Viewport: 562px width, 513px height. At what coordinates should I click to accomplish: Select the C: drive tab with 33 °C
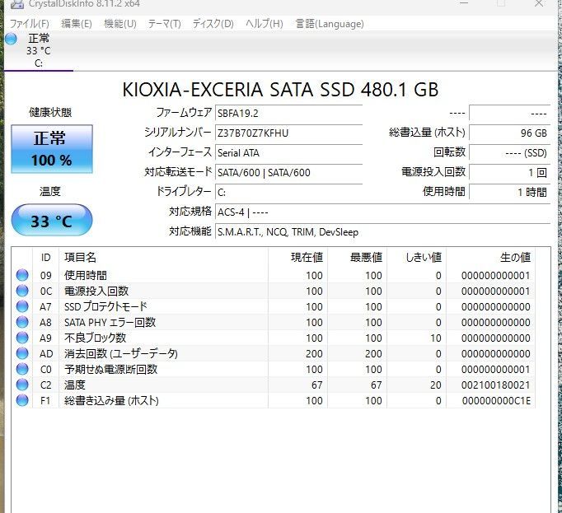click(x=39, y=51)
